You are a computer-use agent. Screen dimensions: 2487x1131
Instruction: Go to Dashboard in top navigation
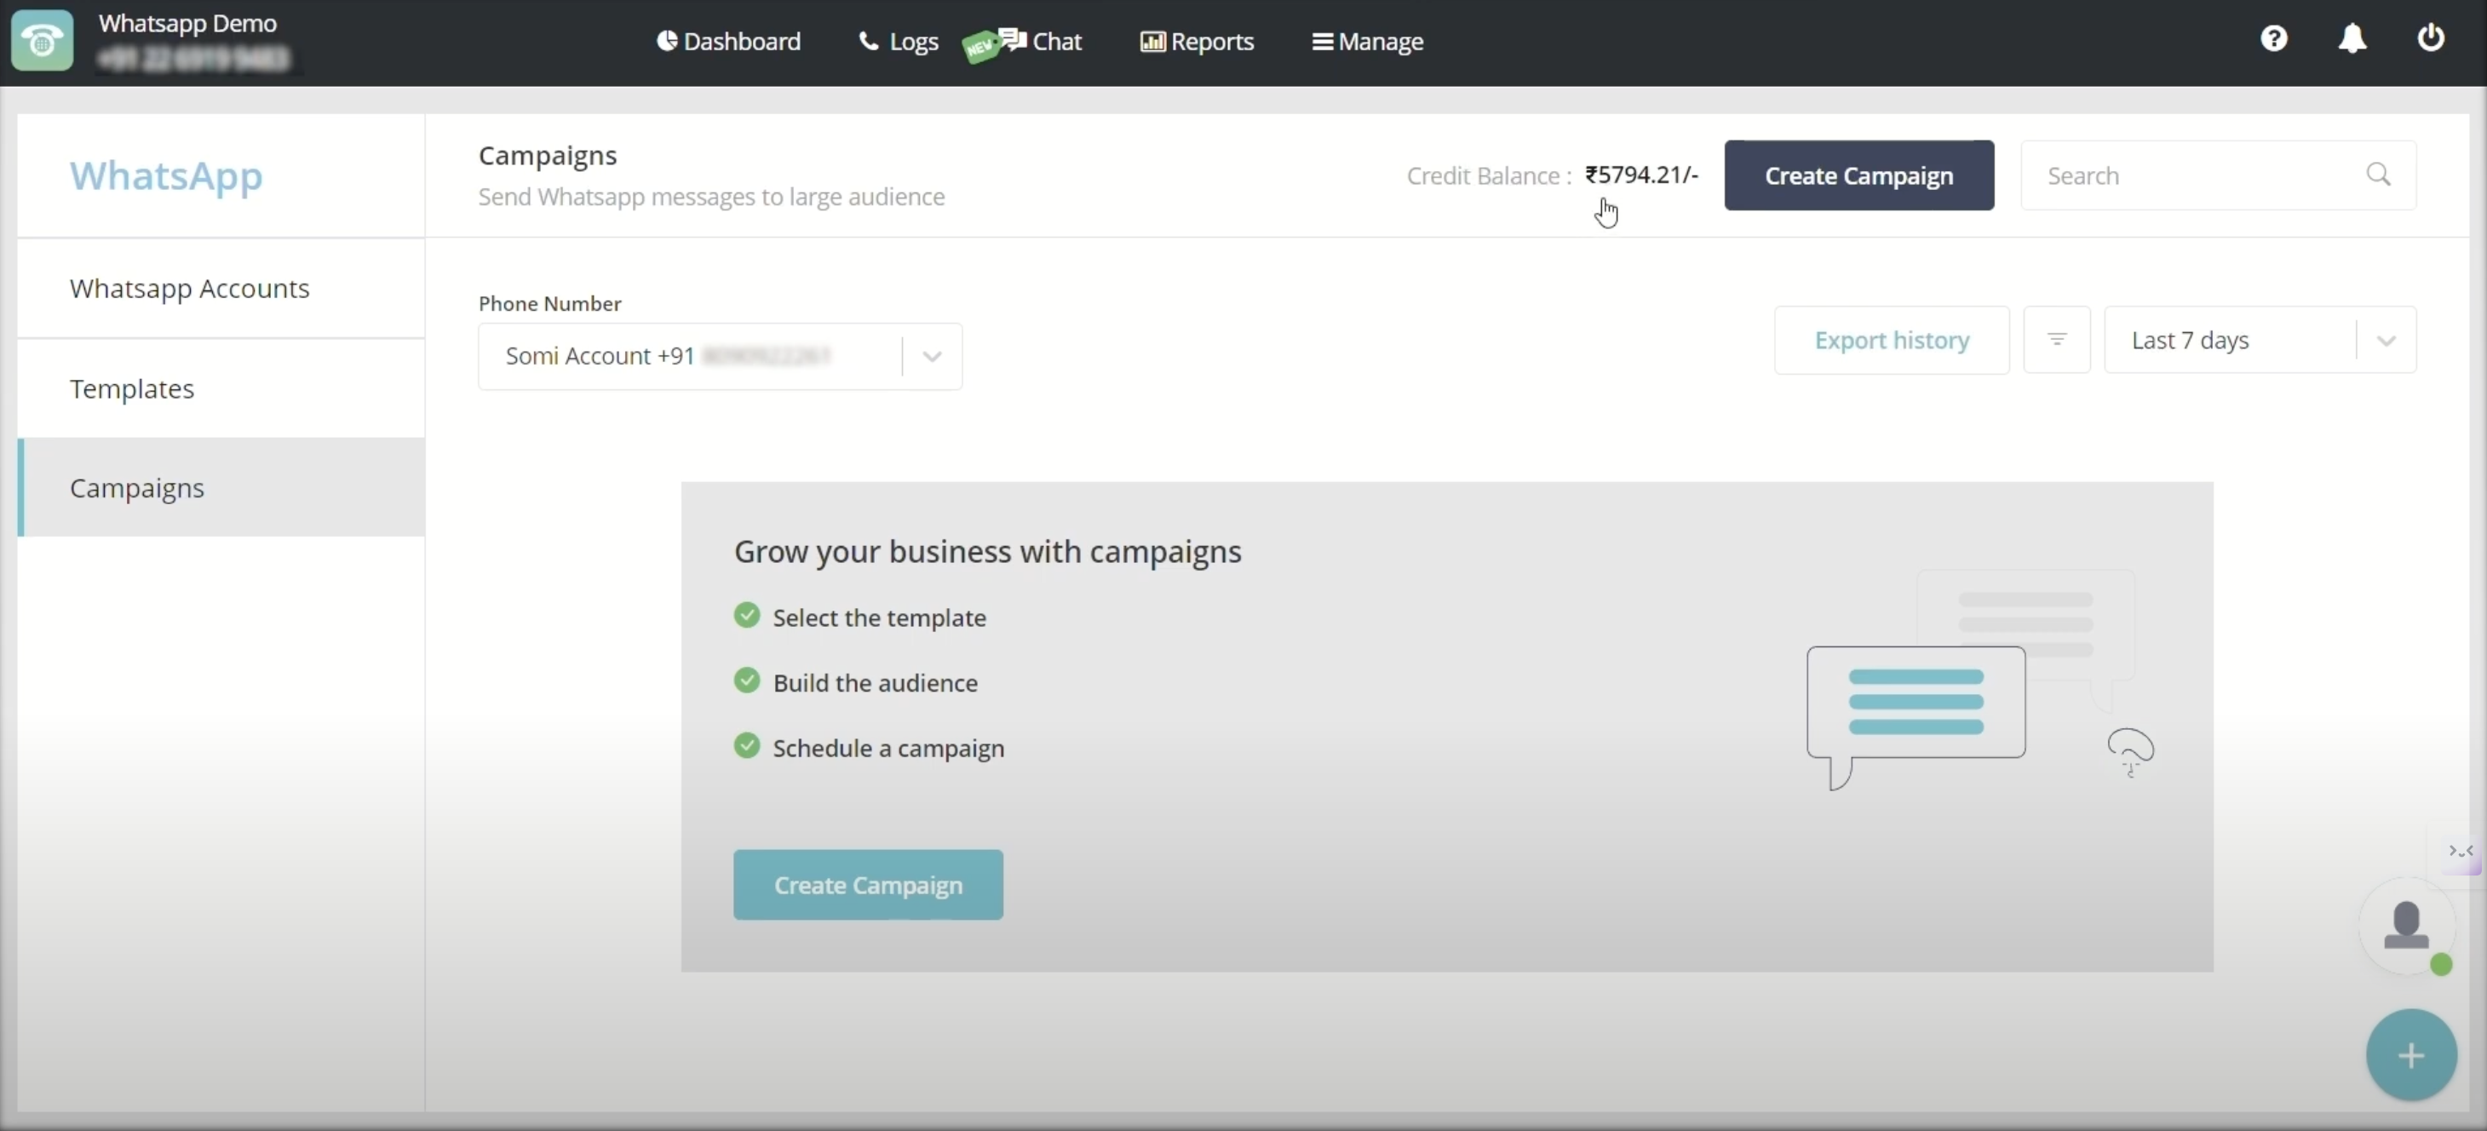click(729, 42)
